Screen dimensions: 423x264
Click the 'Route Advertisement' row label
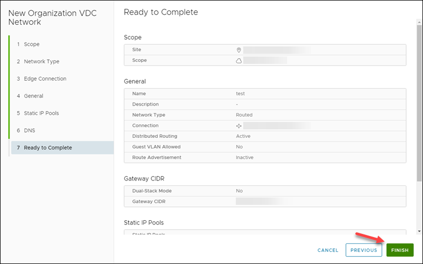tap(157, 157)
